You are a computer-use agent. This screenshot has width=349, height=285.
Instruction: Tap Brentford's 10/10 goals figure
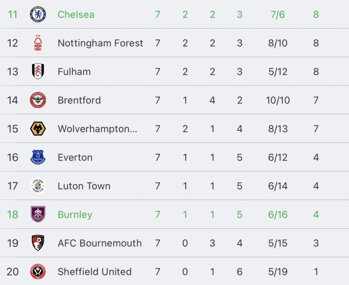[278, 100]
